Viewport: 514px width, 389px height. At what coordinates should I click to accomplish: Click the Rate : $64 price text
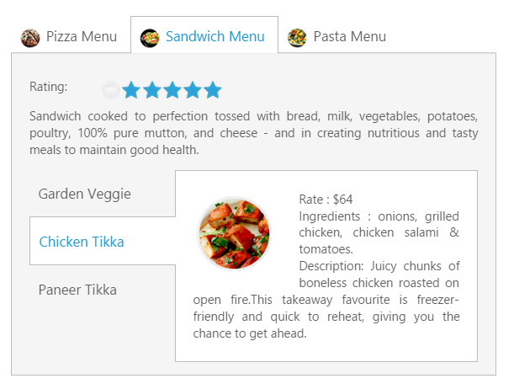click(326, 199)
